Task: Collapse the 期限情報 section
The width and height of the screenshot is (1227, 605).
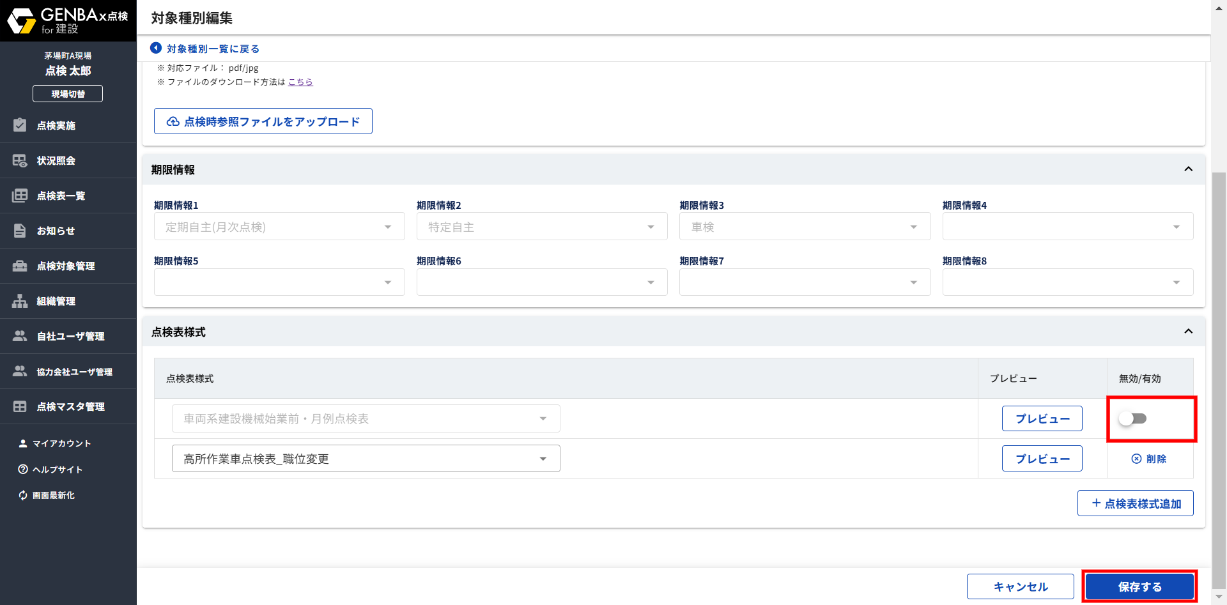Action: tap(1188, 169)
